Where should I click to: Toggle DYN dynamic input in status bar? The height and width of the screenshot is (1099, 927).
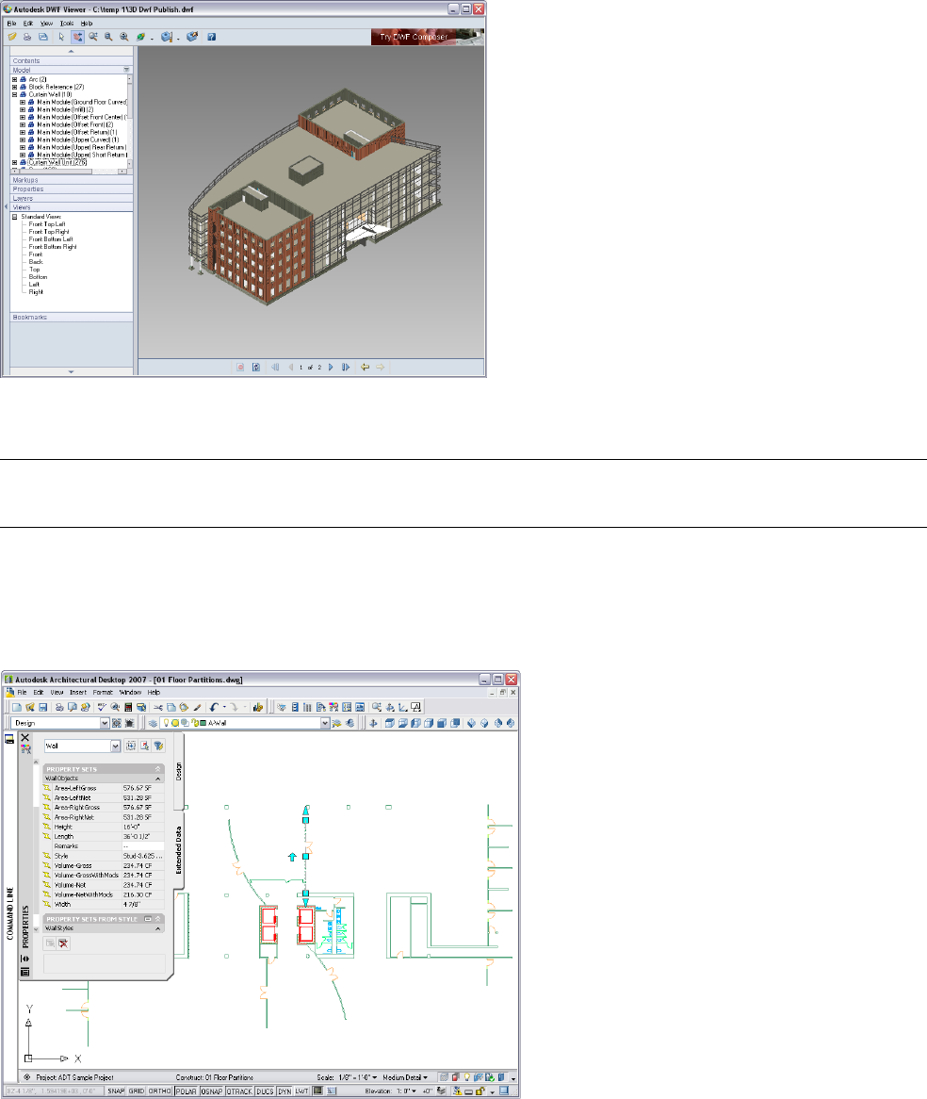click(285, 1091)
